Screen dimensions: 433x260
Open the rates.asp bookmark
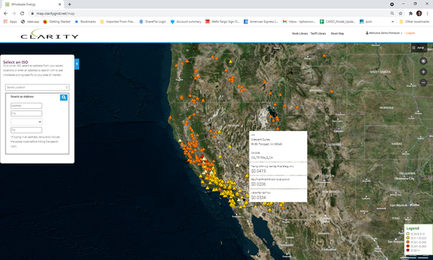tap(30, 21)
